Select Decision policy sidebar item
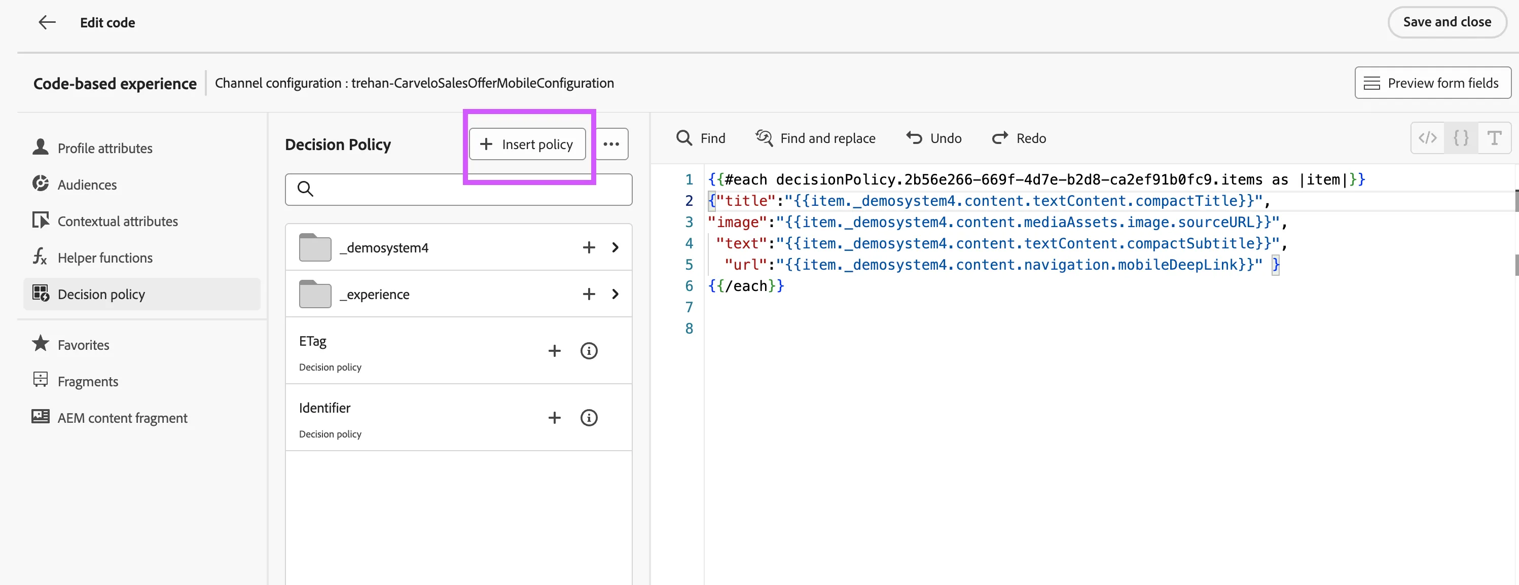The height and width of the screenshot is (585, 1519). [141, 294]
